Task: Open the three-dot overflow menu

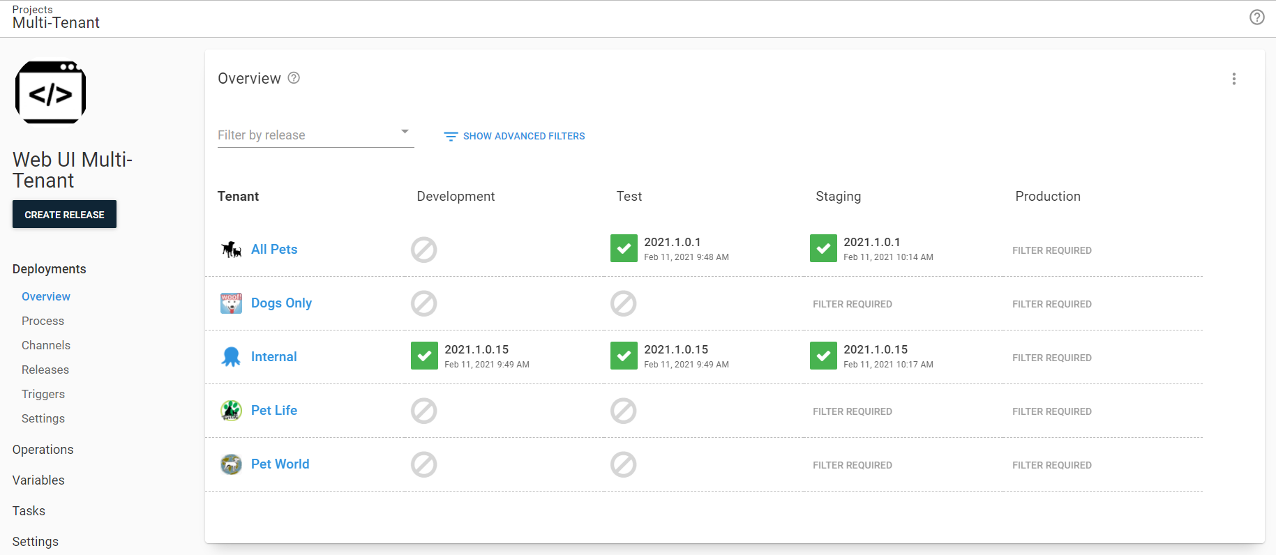Action: coord(1233,79)
